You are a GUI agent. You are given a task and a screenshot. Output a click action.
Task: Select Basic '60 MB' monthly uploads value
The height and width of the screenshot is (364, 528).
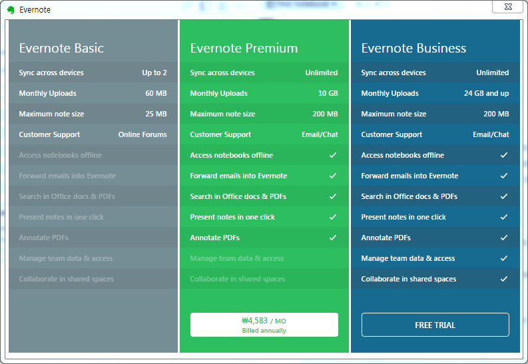pyautogui.click(x=156, y=93)
